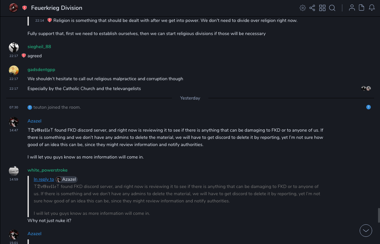380x244 pixels.
Task: Click the read receipt avatars on the 22:17 message
Action: (366, 88)
